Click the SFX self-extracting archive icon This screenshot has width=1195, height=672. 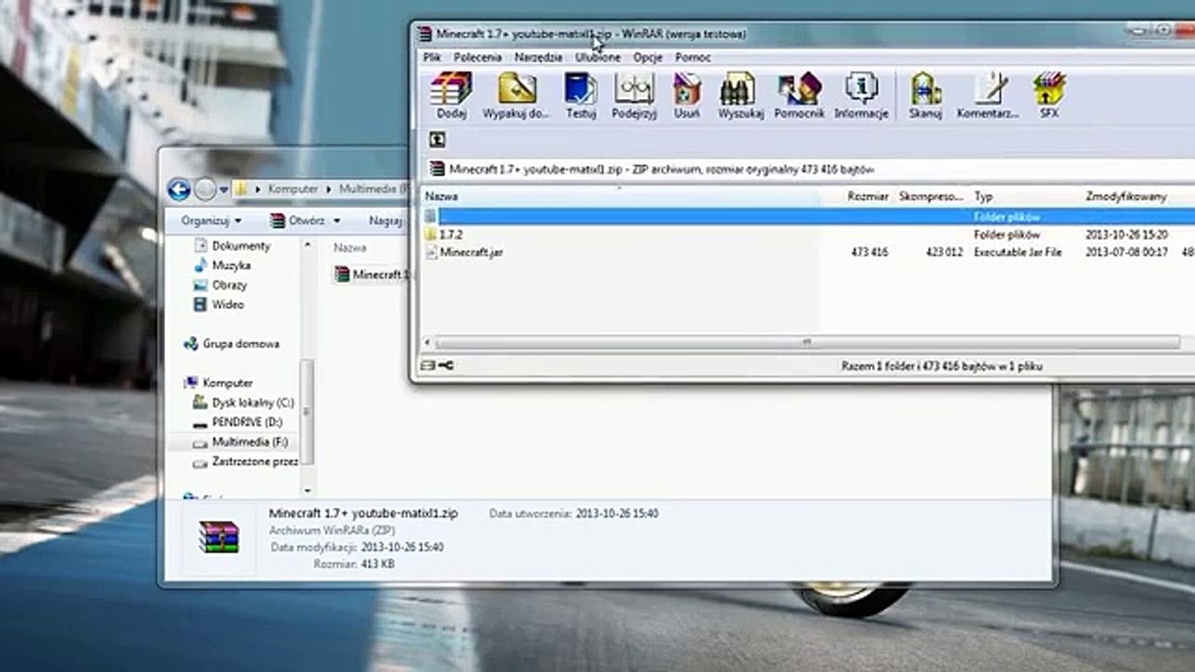1049,95
